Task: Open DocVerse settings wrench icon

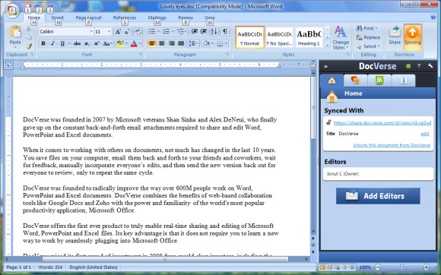Action: (x=430, y=66)
